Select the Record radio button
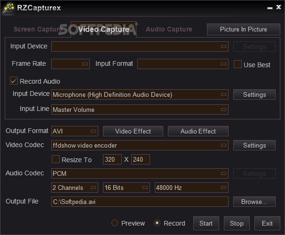This screenshot has width=285, height=235. click(x=157, y=223)
